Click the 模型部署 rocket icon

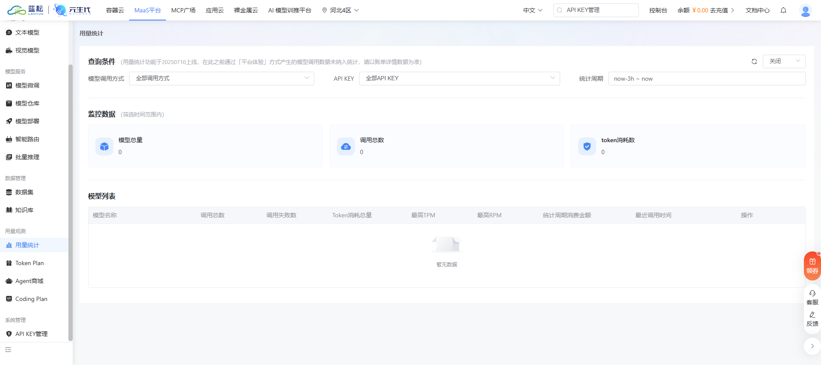pyautogui.click(x=9, y=121)
